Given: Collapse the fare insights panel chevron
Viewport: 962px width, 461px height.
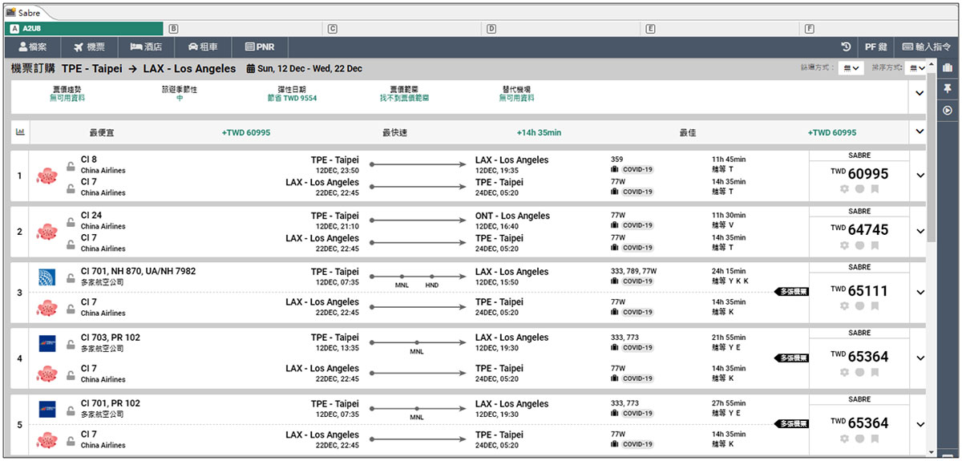Looking at the screenshot, I should pyautogui.click(x=920, y=93).
